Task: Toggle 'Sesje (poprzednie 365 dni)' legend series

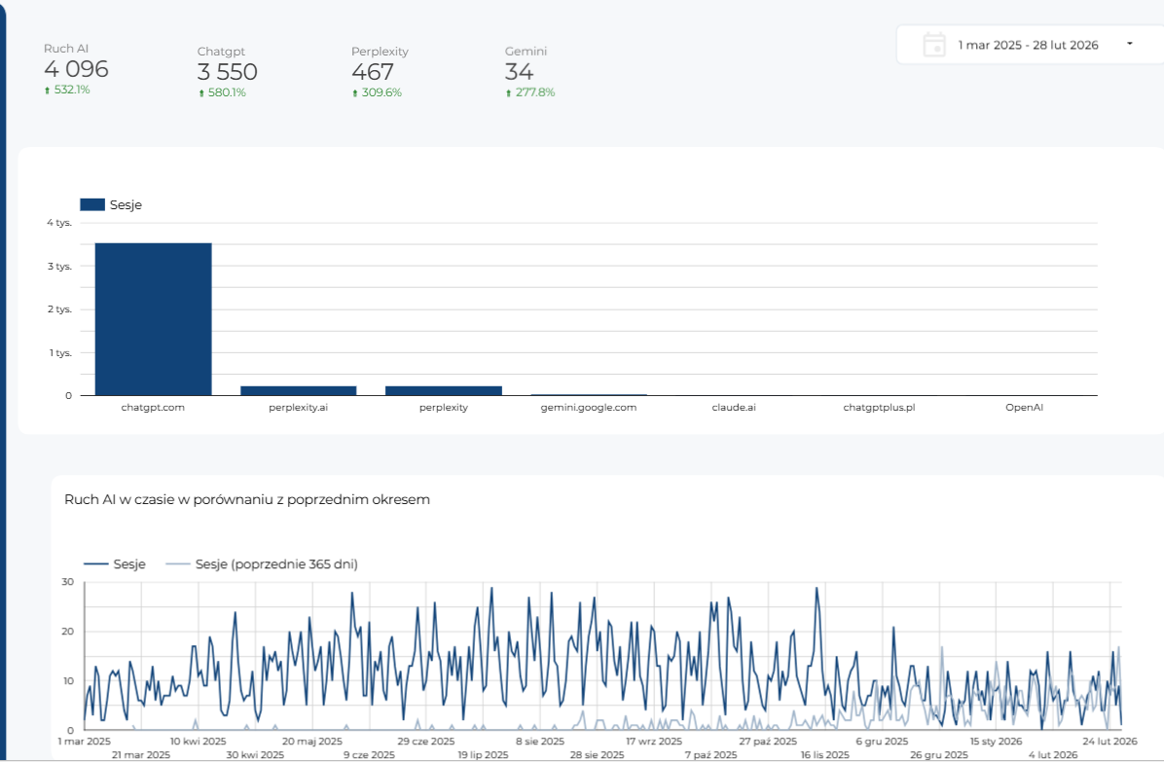Action: (x=262, y=563)
